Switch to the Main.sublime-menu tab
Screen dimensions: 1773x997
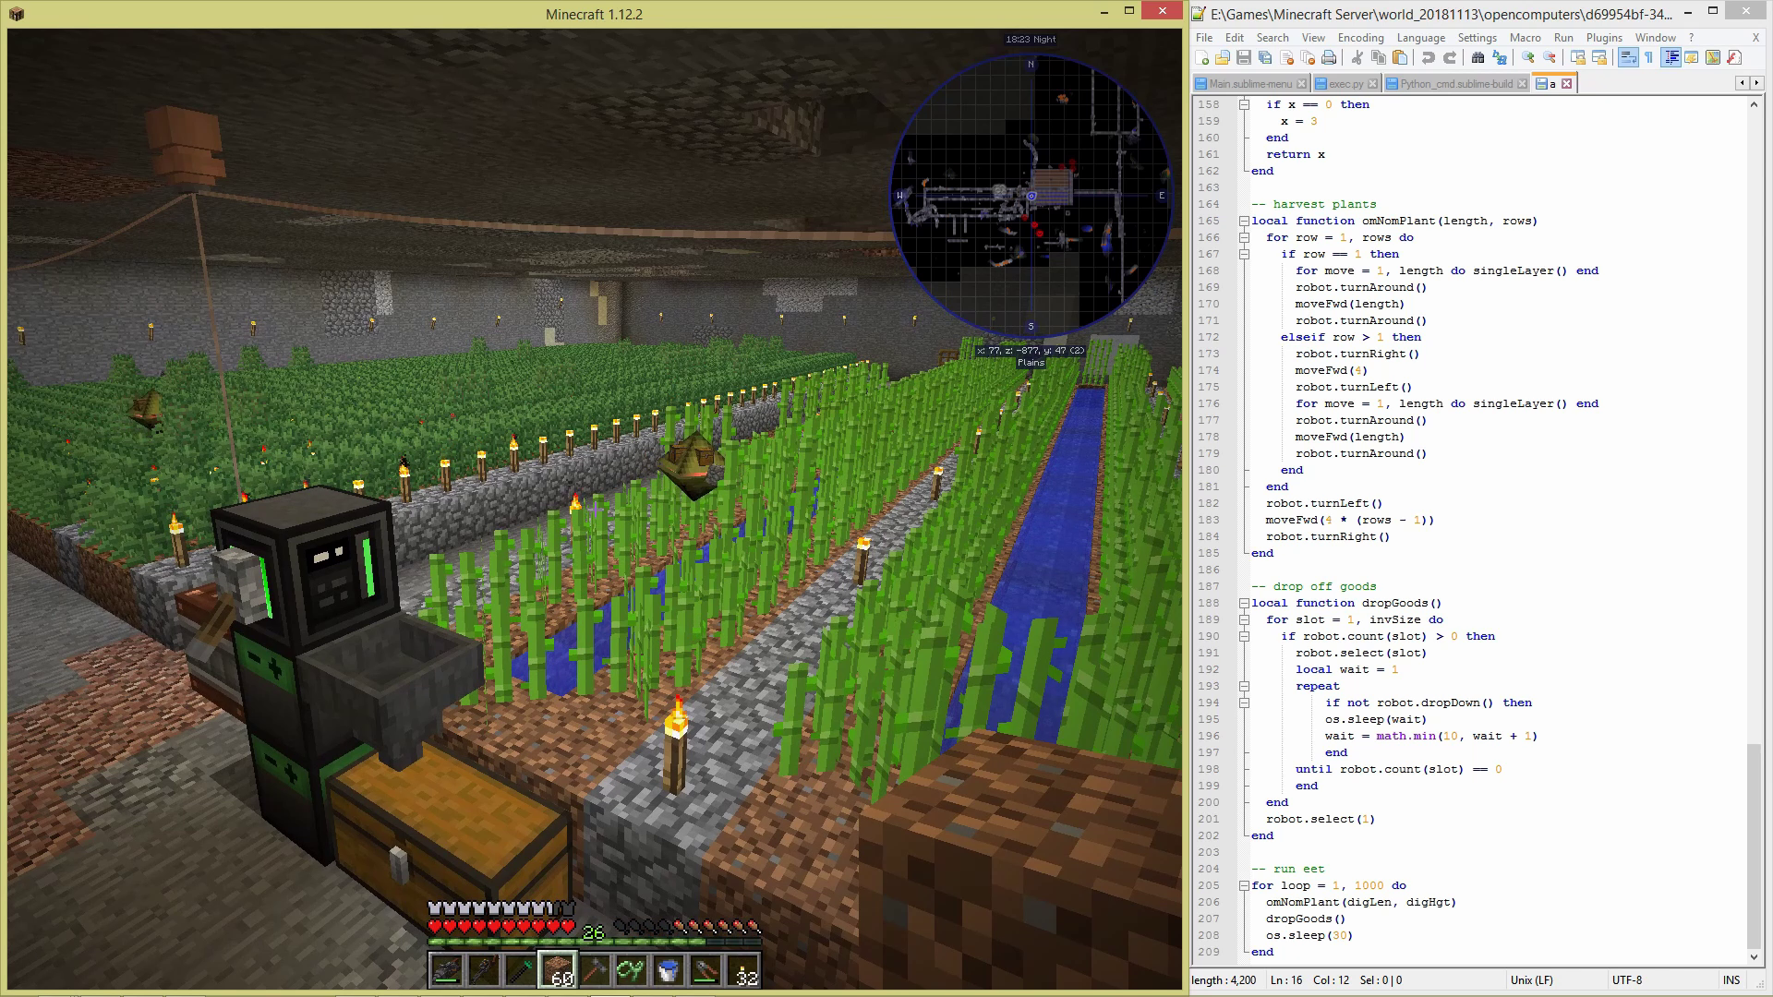pos(1250,83)
